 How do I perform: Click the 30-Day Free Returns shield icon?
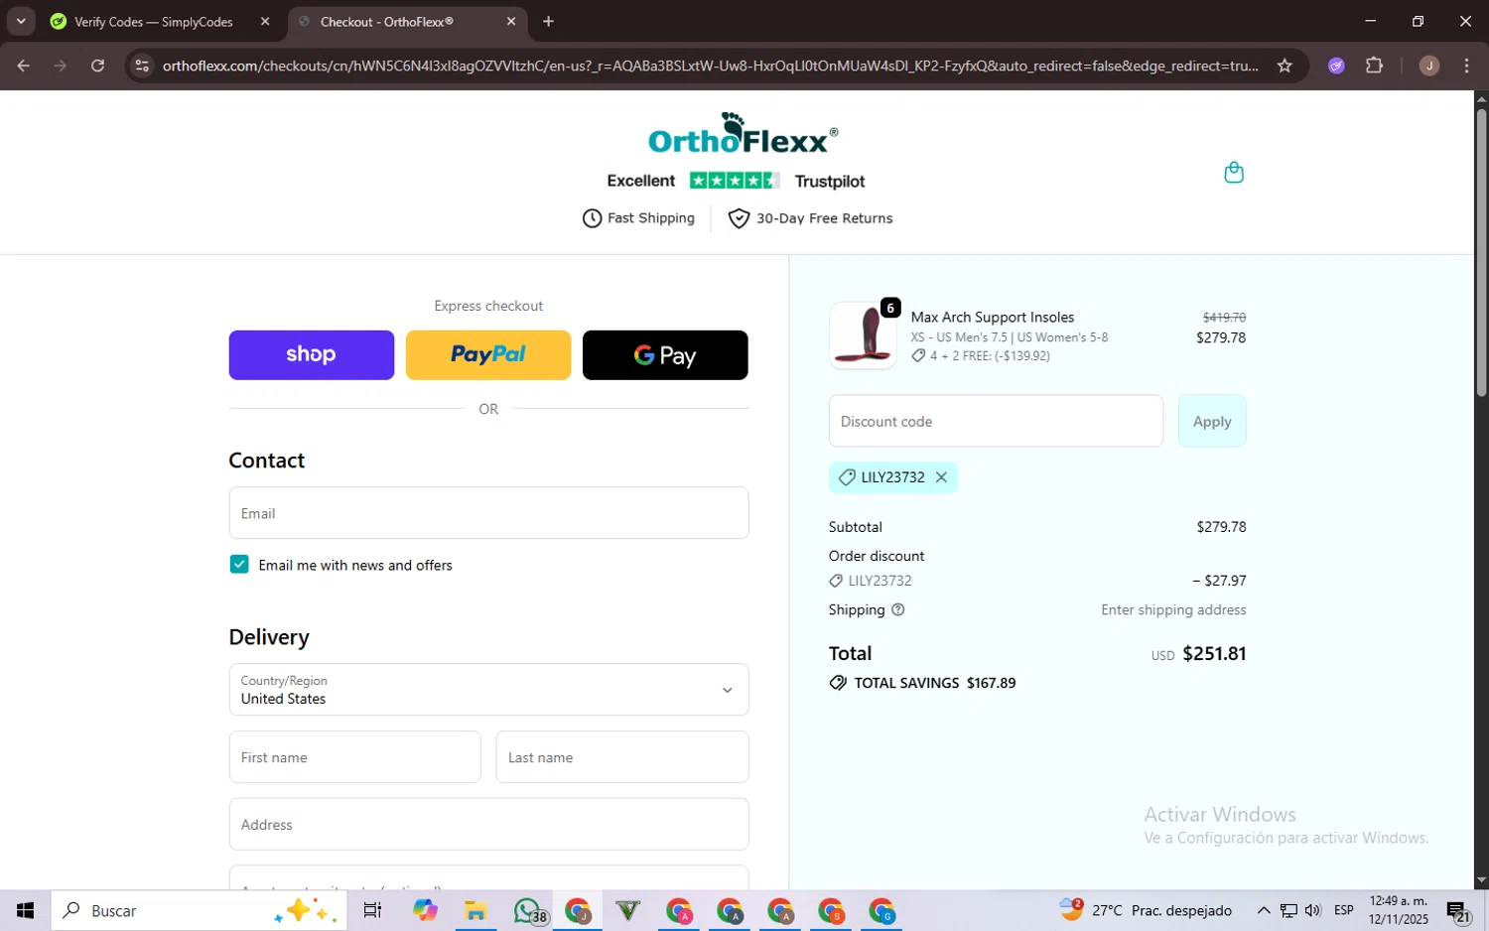tap(739, 218)
